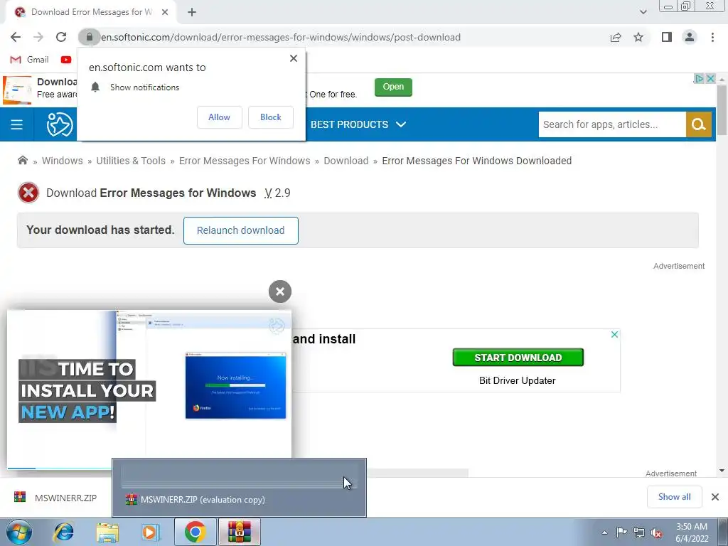
Task: Select MSWINERR.ZIP WinRAR preview window
Action: click(239, 488)
